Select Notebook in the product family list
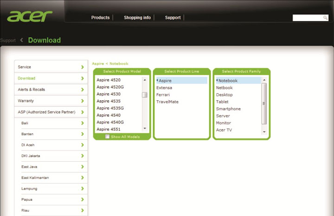 [x=238, y=81]
